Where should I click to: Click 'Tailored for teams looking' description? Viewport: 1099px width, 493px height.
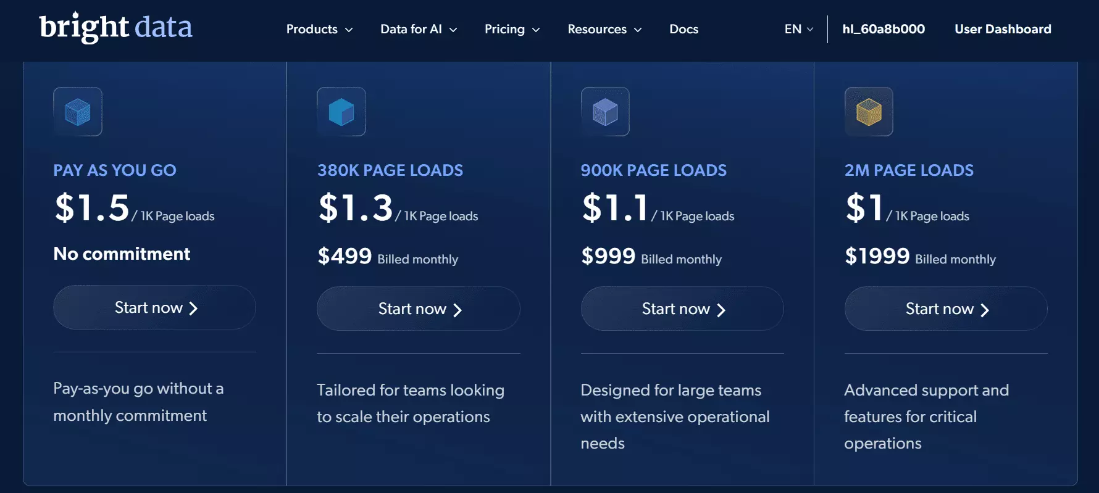coord(411,404)
